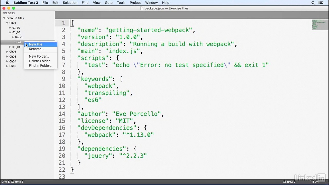Choose Delete Folder from context menu

[41, 61]
